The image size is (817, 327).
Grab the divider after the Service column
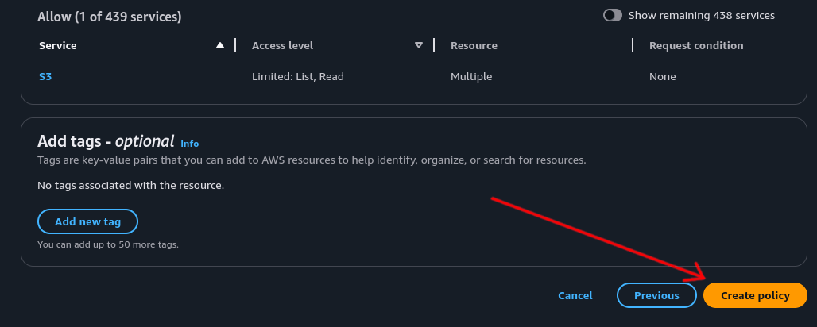235,45
